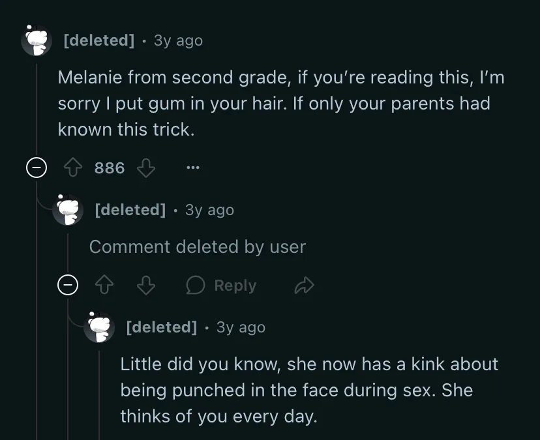Upvote the 'Comment deleted by user' reply
The width and height of the screenshot is (540, 440).
coord(104,285)
